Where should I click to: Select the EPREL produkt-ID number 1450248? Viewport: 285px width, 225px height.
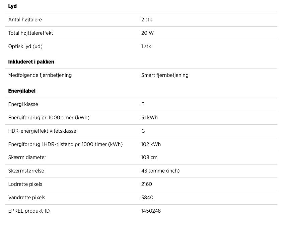point(151,211)
